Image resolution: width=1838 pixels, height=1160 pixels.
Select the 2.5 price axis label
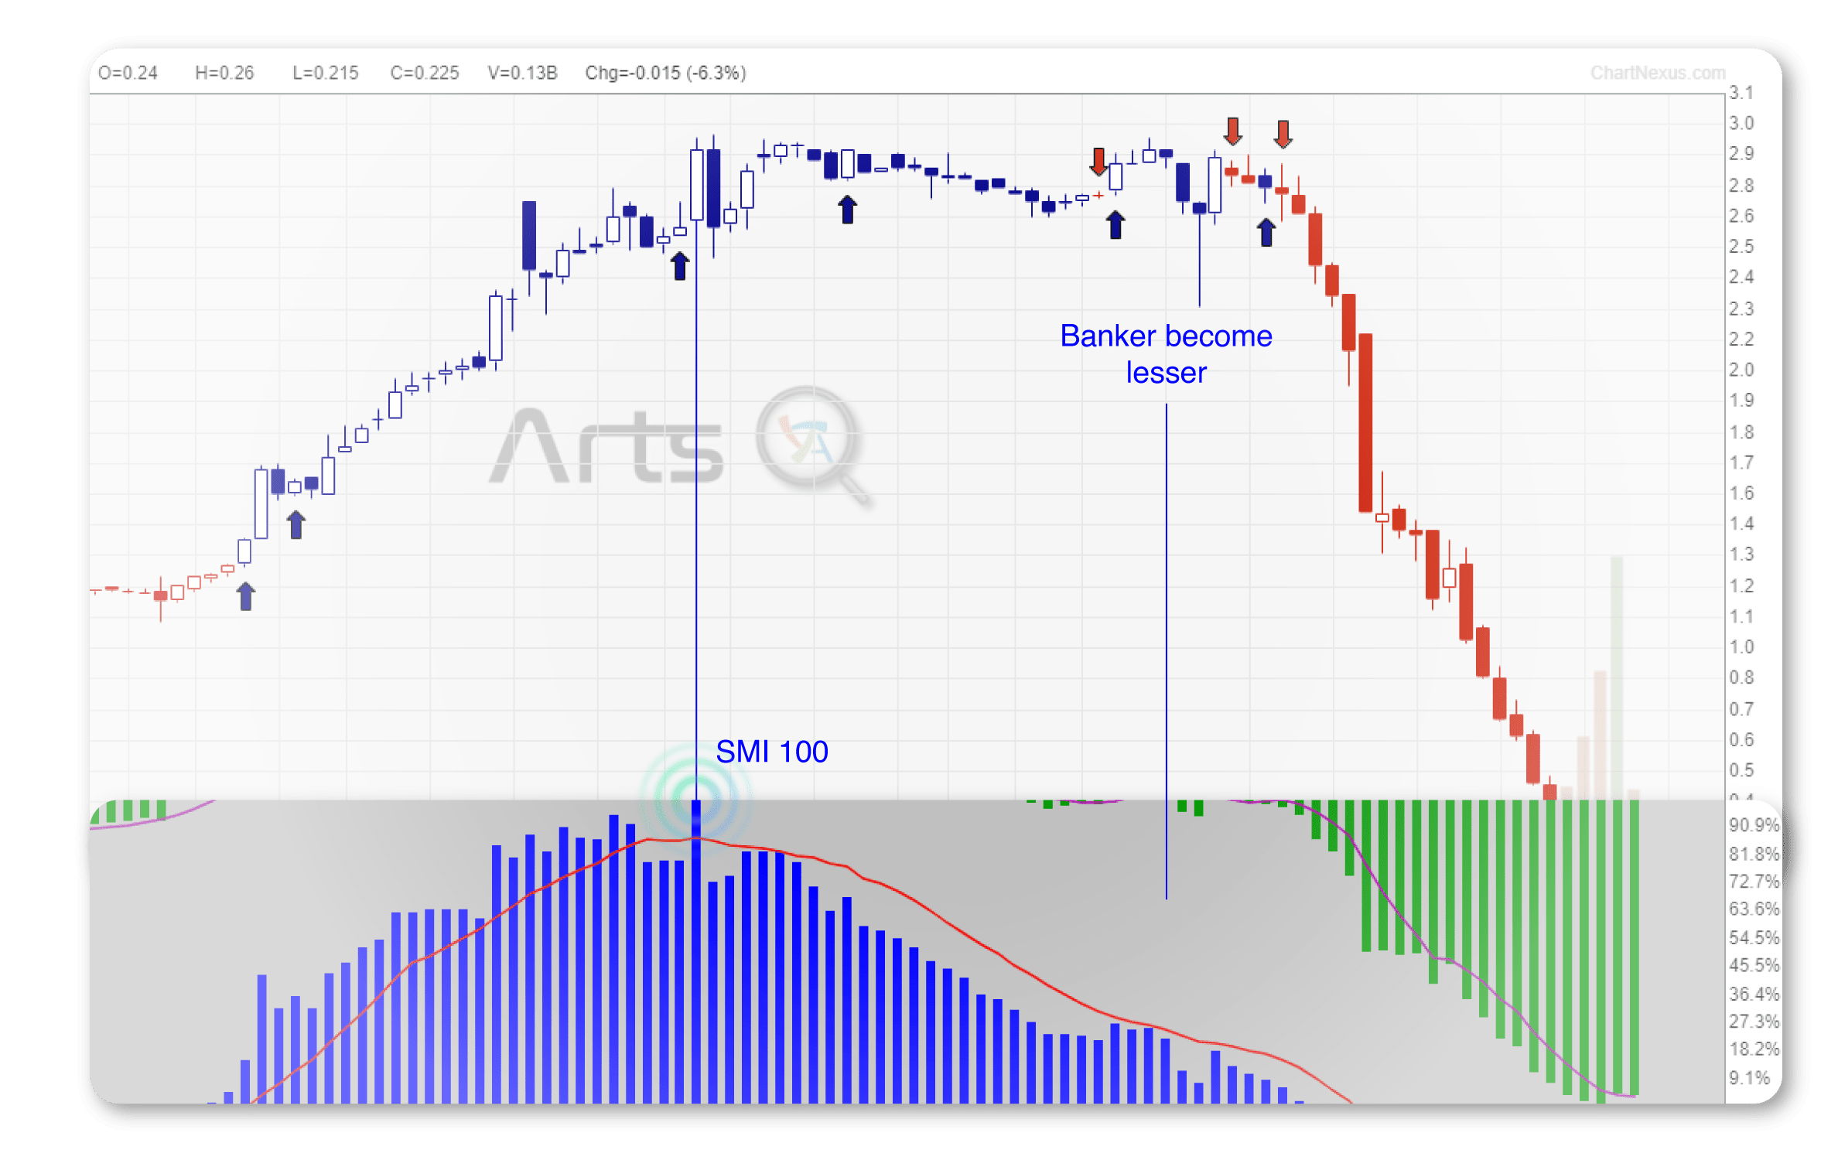(1741, 247)
